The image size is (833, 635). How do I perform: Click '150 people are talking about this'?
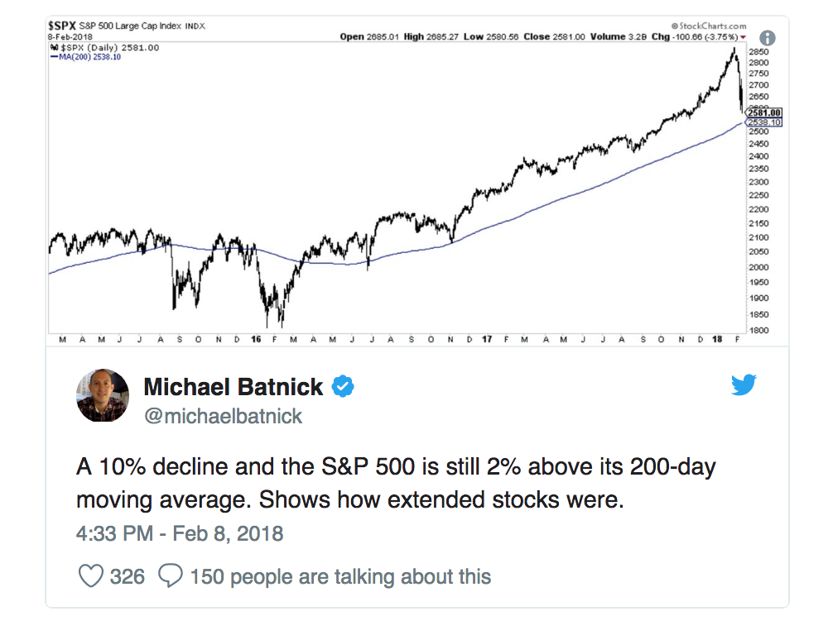click(340, 576)
